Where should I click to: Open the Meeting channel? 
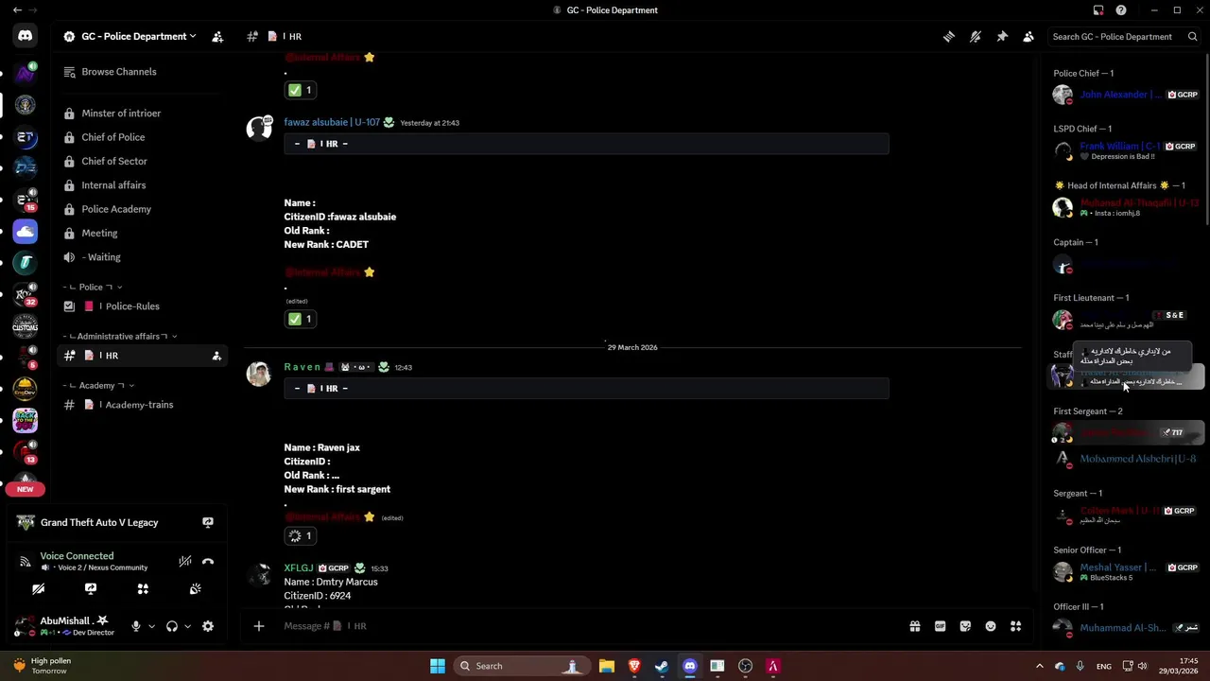pyautogui.click(x=99, y=234)
